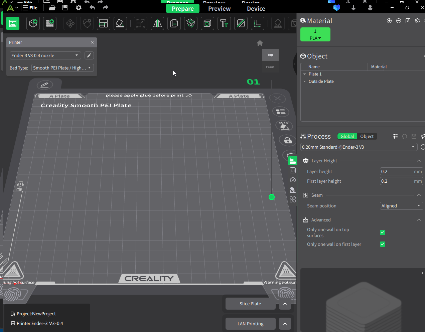
Task: Click the green layered box toolbar icon
Action: [191, 23]
